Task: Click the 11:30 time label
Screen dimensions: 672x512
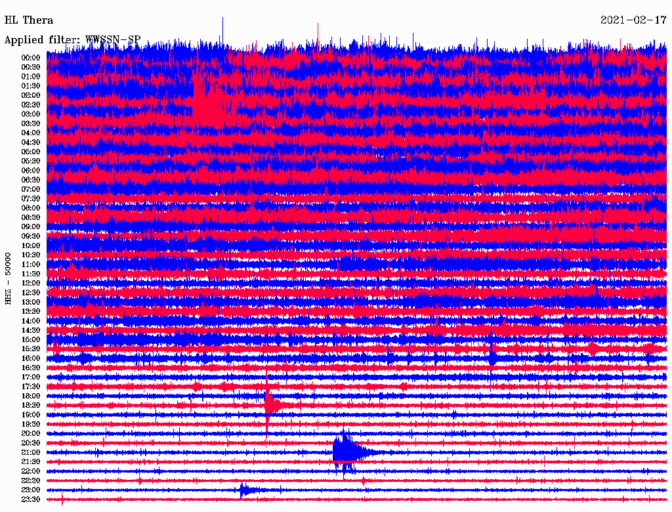Action: 31,274
